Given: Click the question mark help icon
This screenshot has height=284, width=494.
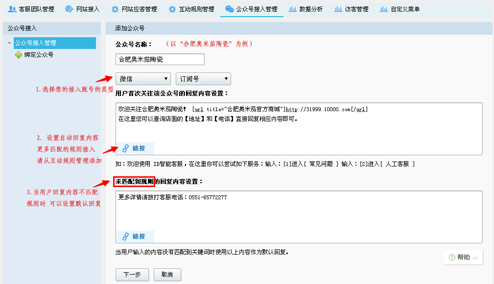Looking at the screenshot, I should coord(451,257).
